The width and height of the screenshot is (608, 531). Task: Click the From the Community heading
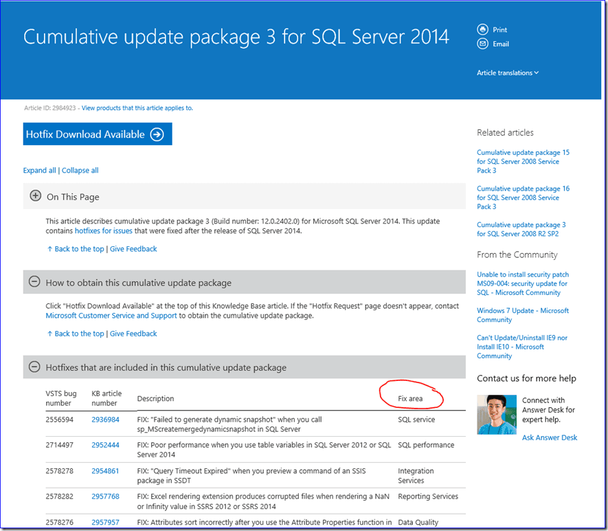pyautogui.click(x=517, y=254)
